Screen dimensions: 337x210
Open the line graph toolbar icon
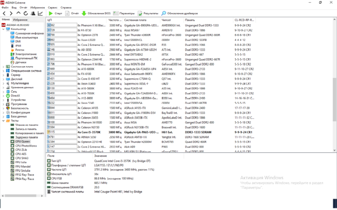point(40,13)
